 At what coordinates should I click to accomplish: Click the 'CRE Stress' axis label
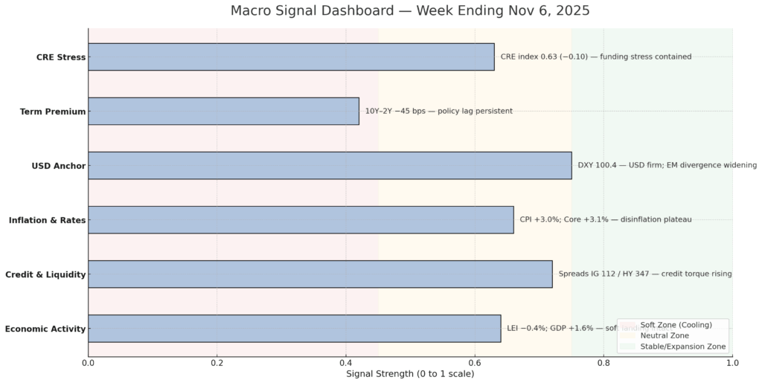pyautogui.click(x=60, y=57)
